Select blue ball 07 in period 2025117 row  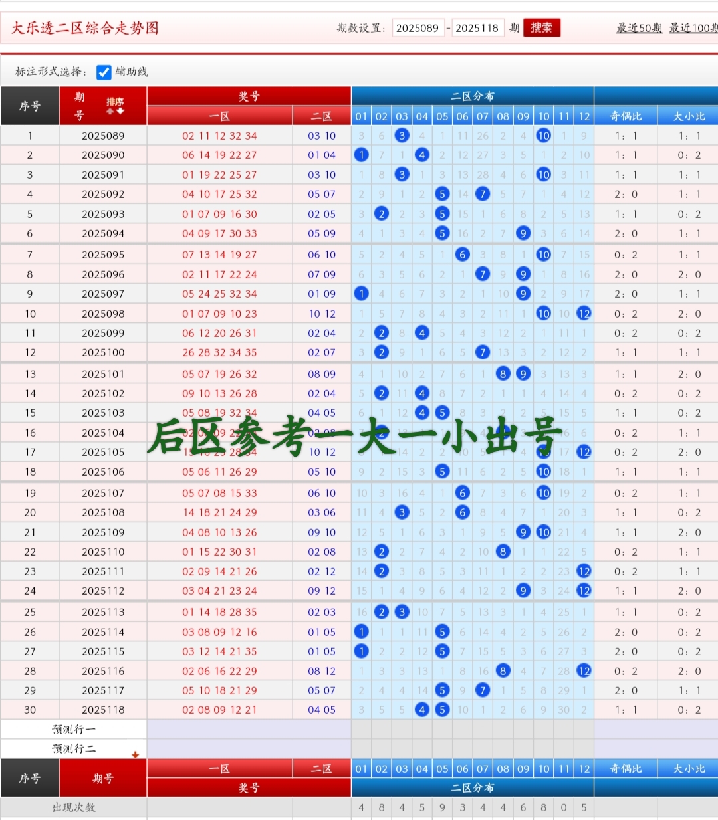point(483,690)
